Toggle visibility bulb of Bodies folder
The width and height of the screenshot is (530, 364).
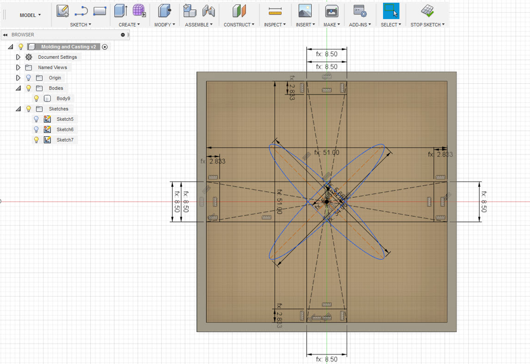click(29, 88)
